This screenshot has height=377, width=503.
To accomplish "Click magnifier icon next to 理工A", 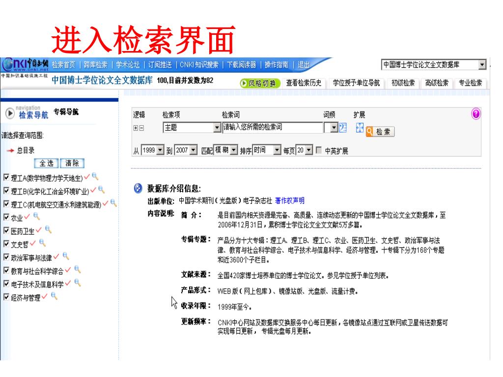I will (x=95, y=176).
